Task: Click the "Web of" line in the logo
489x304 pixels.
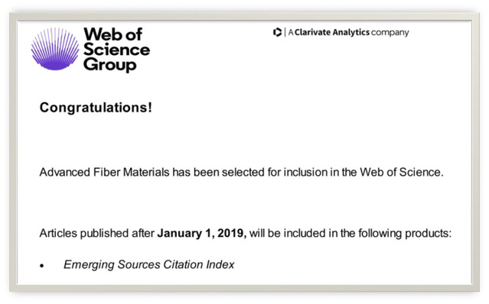Action: tap(113, 34)
